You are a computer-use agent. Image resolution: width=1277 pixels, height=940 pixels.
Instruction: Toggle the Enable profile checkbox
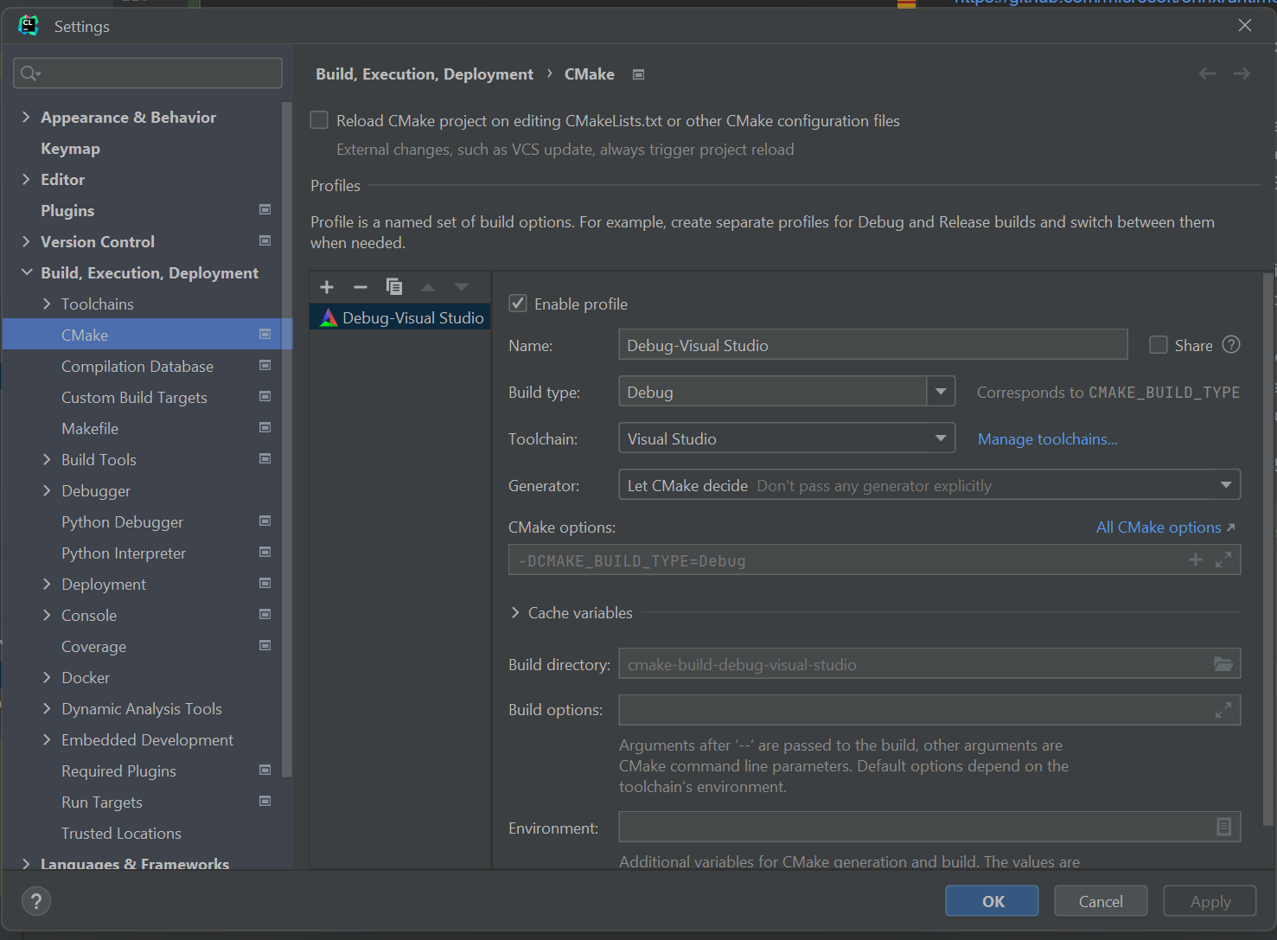click(x=518, y=303)
